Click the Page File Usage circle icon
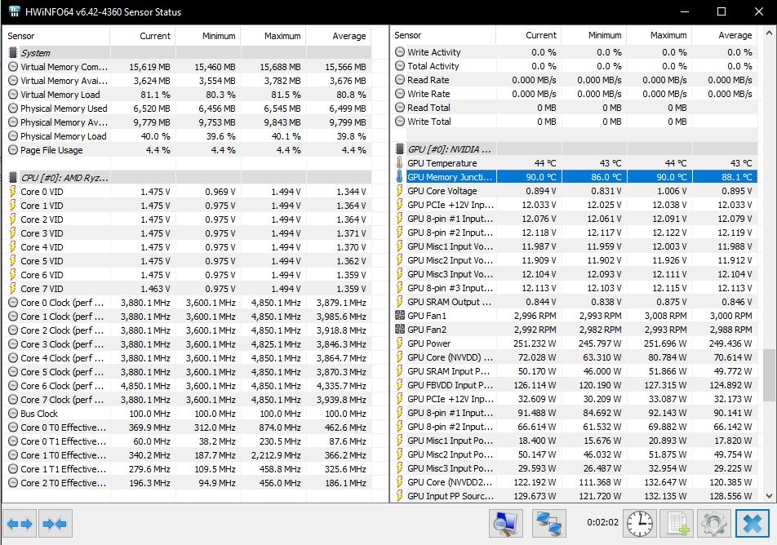The height and width of the screenshot is (545, 777). tap(13, 149)
